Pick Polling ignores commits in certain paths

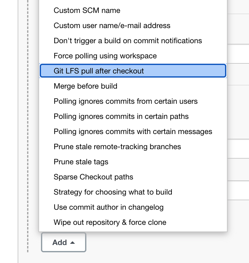pos(133,116)
